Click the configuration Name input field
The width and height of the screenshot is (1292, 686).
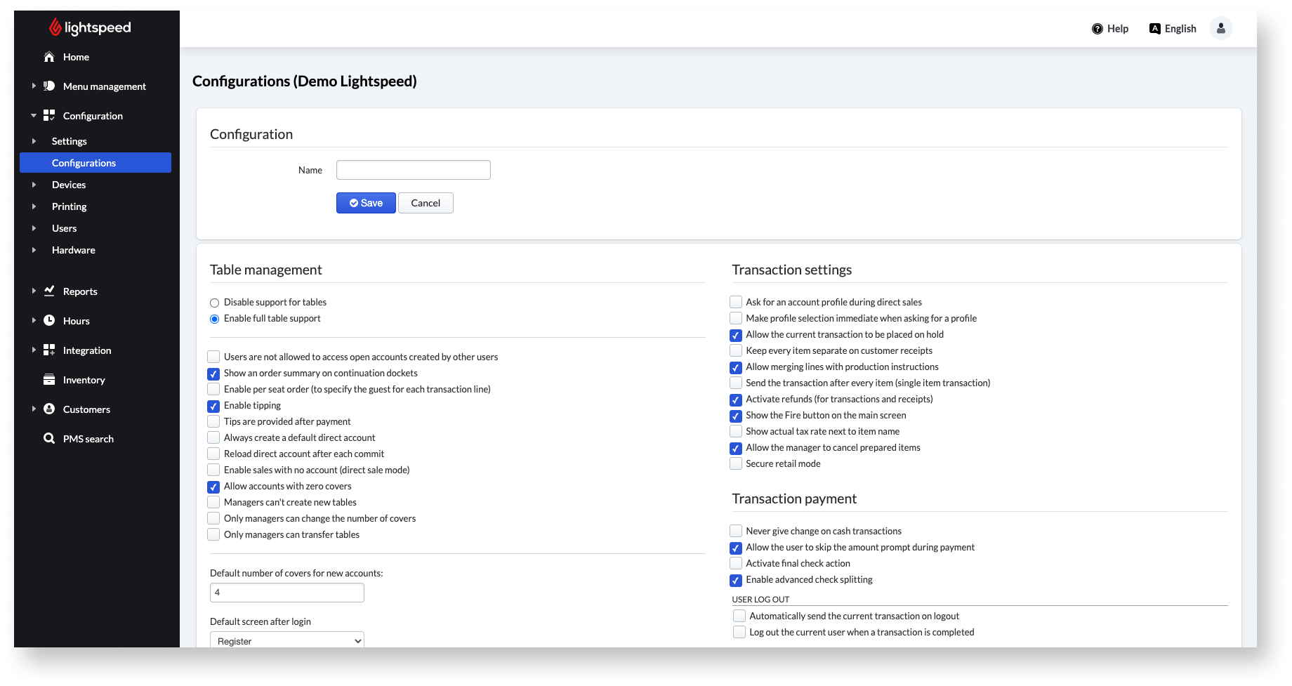413,170
